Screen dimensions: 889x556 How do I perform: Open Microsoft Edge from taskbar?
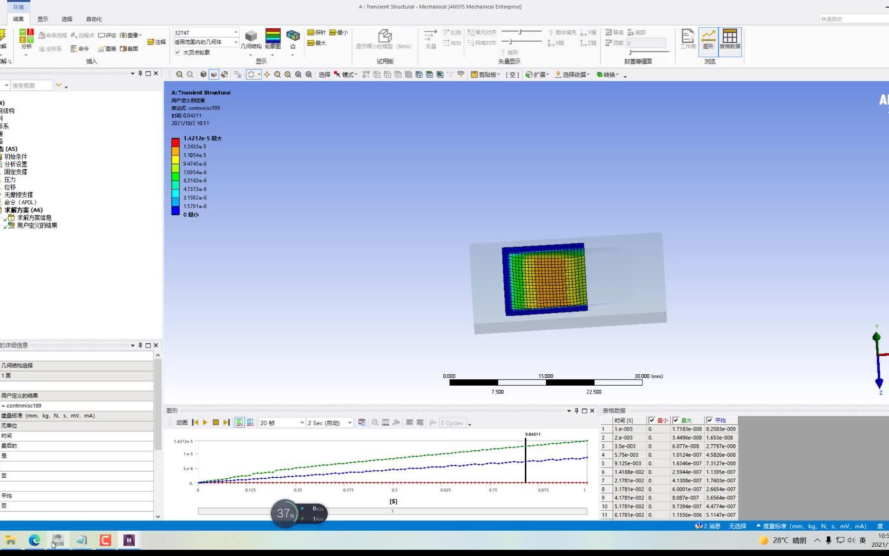[34, 540]
